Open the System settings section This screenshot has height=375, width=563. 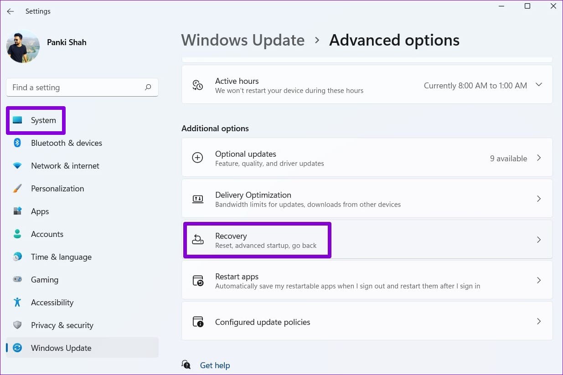point(43,121)
